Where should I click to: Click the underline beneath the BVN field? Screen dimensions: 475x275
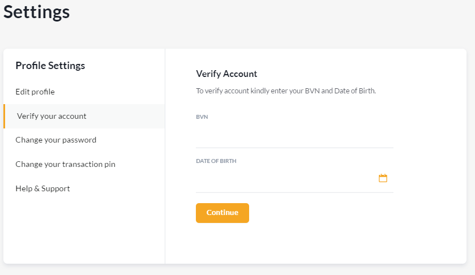294,148
